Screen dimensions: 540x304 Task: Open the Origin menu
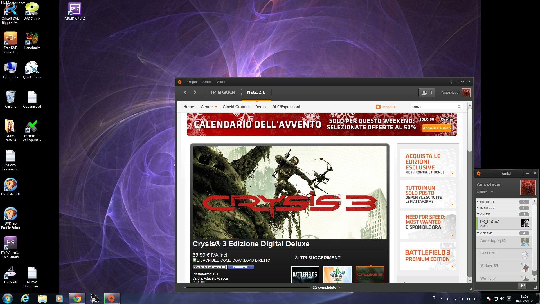click(192, 82)
